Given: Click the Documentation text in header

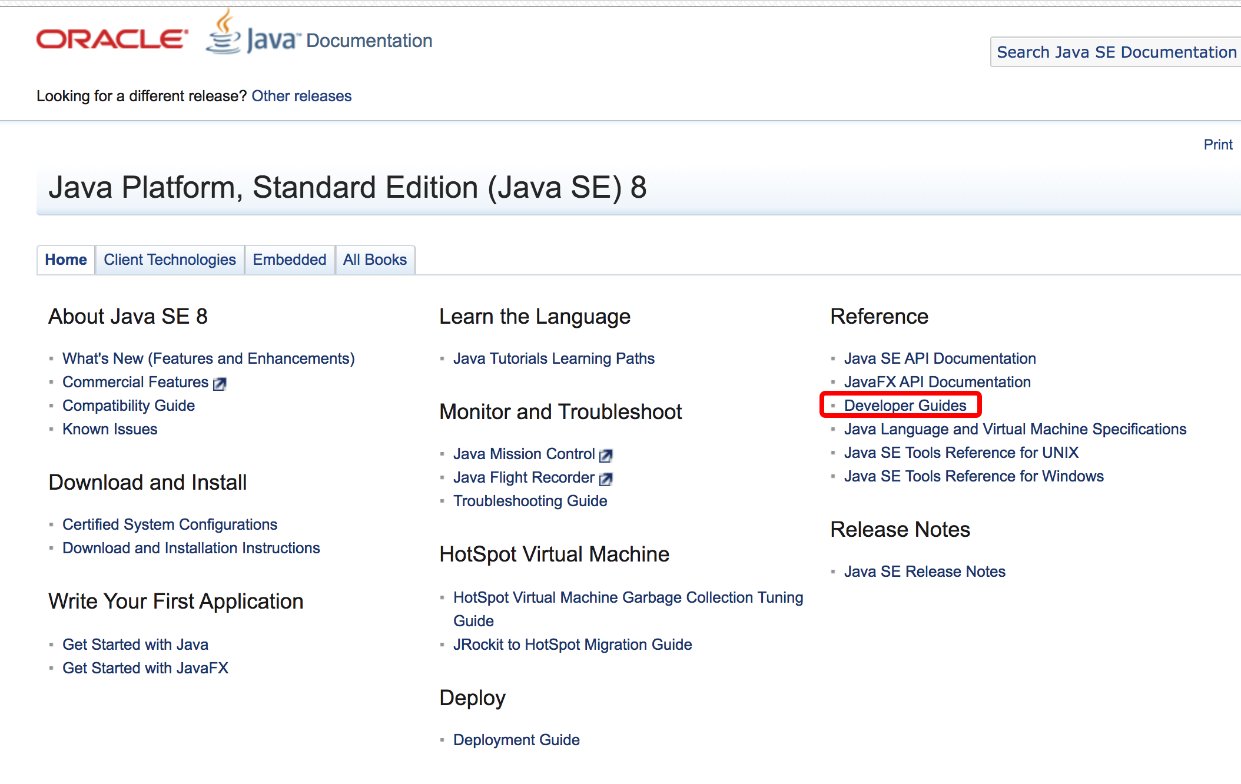Looking at the screenshot, I should click(369, 41).
